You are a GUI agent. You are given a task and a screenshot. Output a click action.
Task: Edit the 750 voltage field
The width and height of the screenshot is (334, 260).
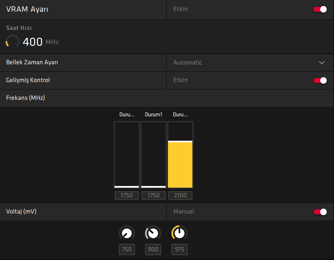click(127, 249)
